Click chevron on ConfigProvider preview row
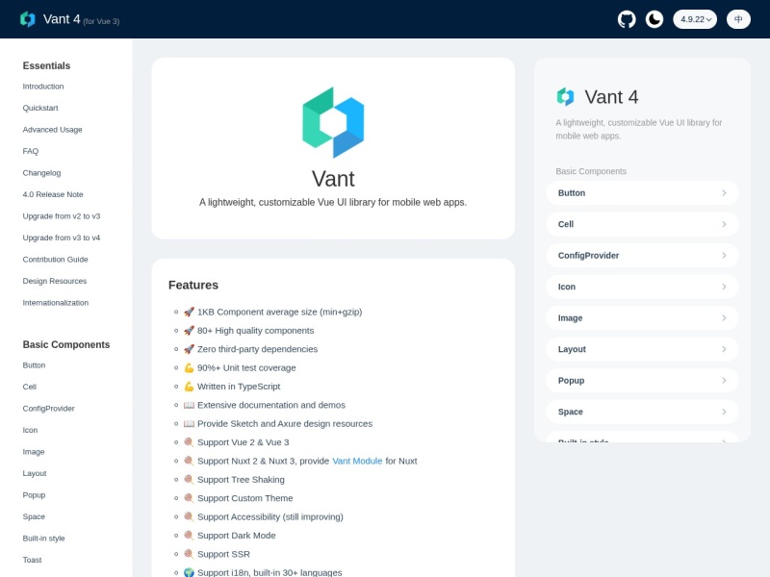The width and height of the screenshot is (770, 577). pyautogui.click(x=724, y=255)
